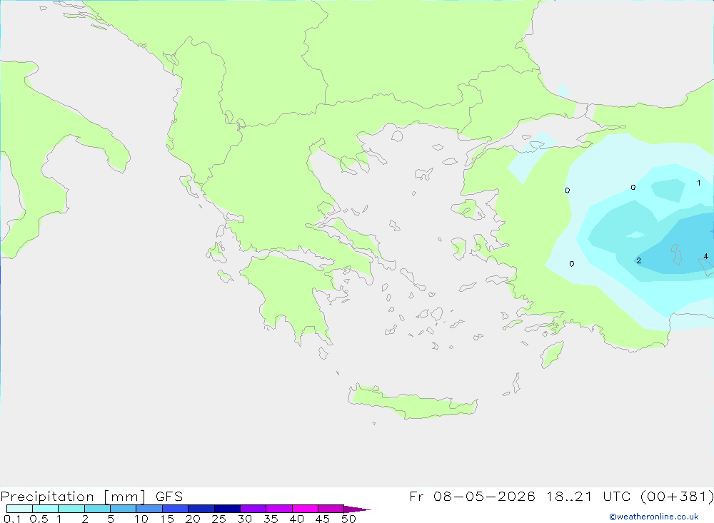Click the 0.5–1 mm legend color swatch
Image resolution: width=714 pixels, height=523 pixels.
point(46,509)
